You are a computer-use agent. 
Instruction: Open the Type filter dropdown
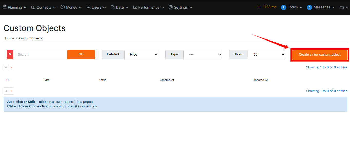[x=202, y=55]
